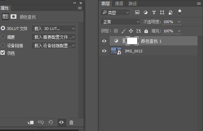Select the IMG_0013 layer thumbnail
This screenshot has height=131, width=203.
(x=116, y=51)
